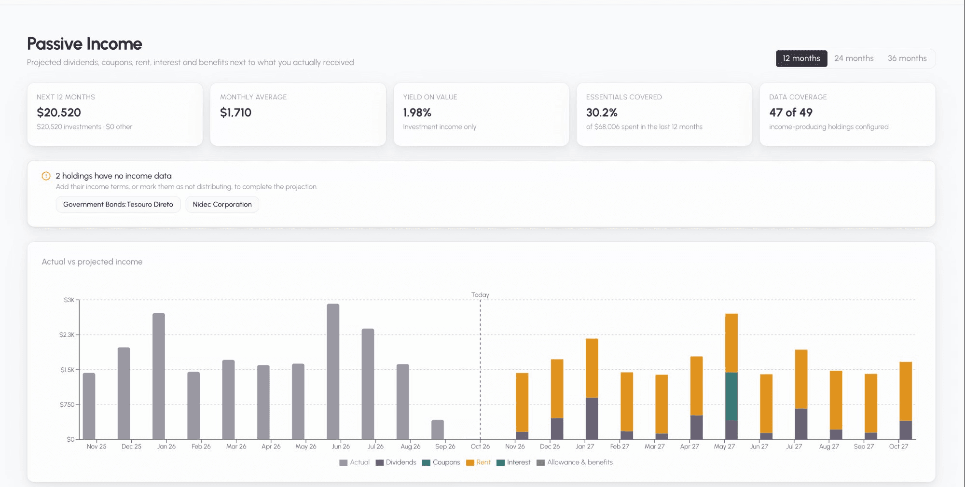
Task: Open the Nidec Corporation holding chip
Action: click(222, 204)
